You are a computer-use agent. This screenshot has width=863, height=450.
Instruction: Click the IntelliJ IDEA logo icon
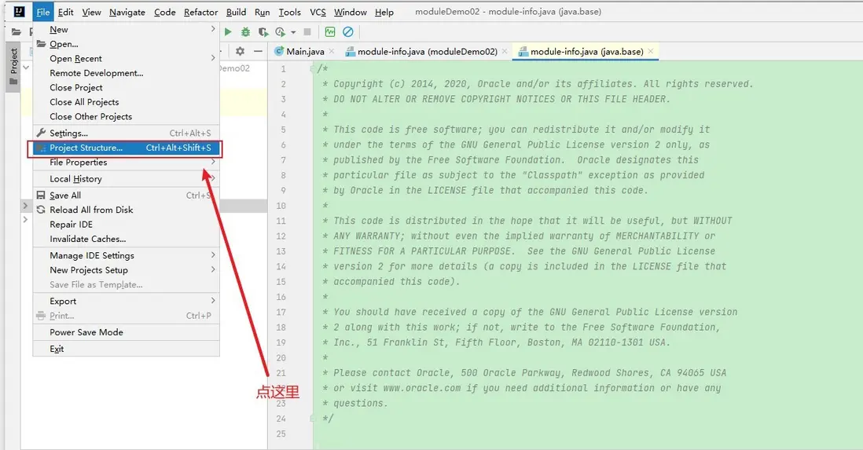tap(19, 12)
